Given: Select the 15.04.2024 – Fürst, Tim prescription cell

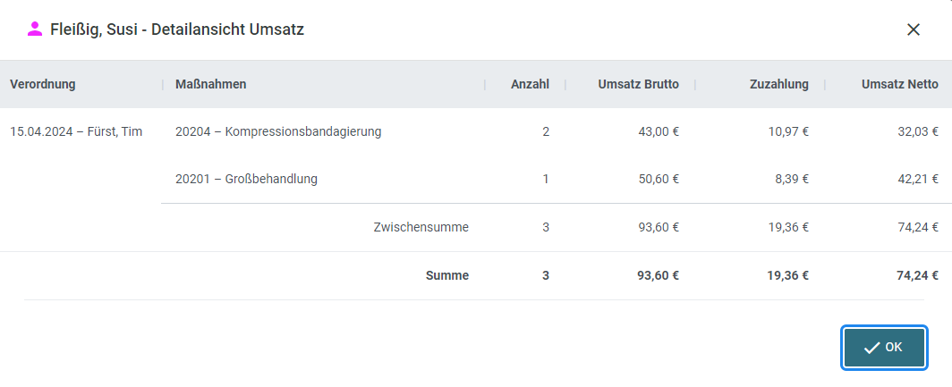Looking at the screenshot, I should (76, 131).
